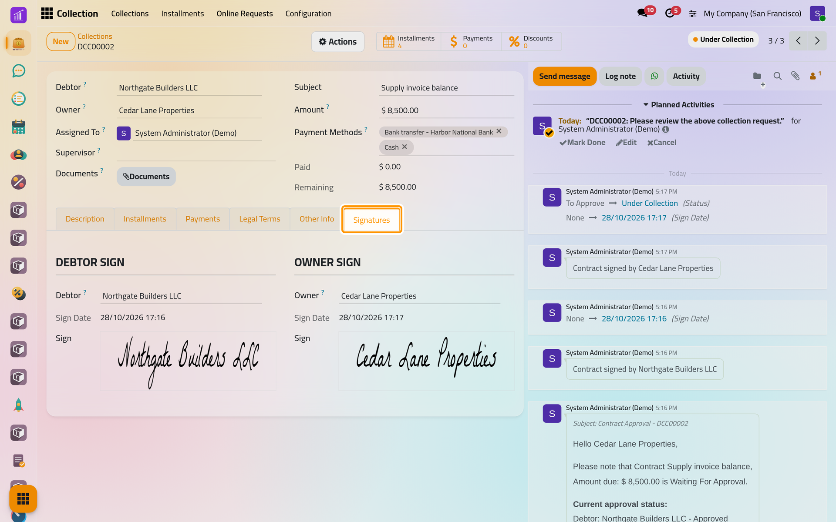Open the Assigned To field System Administrator

coord(197,133)
